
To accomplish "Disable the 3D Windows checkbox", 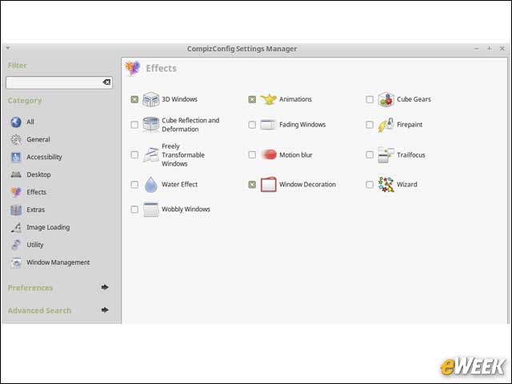I will click(x=134, y=99).
